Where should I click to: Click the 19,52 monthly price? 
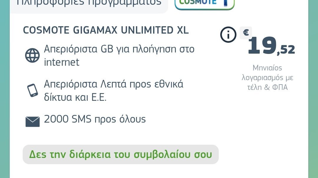[x=271, y=46]
